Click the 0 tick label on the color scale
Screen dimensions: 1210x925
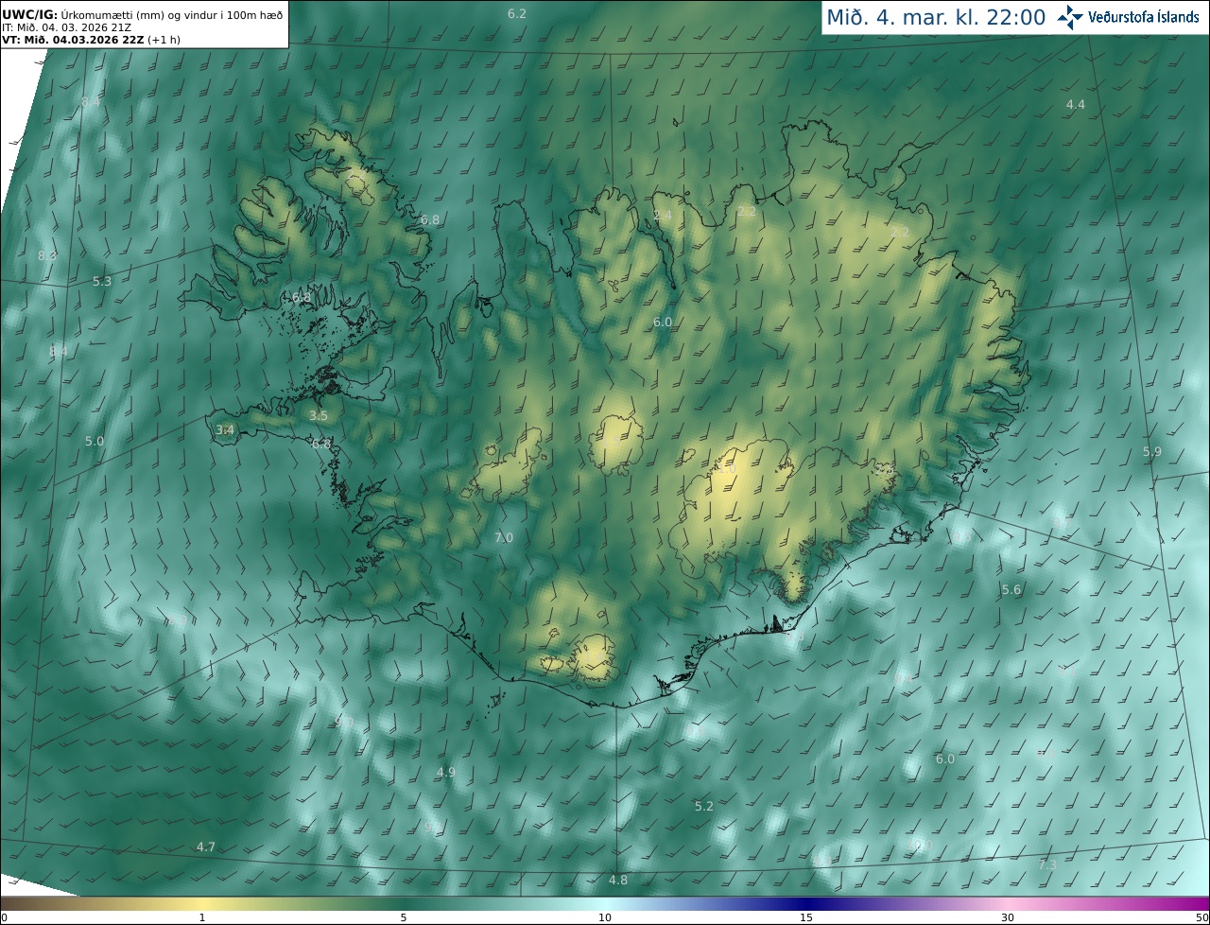(4, 917)
